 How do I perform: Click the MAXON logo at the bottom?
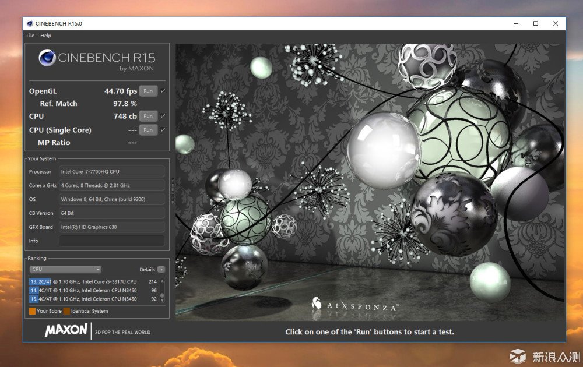tap(66, 330)
